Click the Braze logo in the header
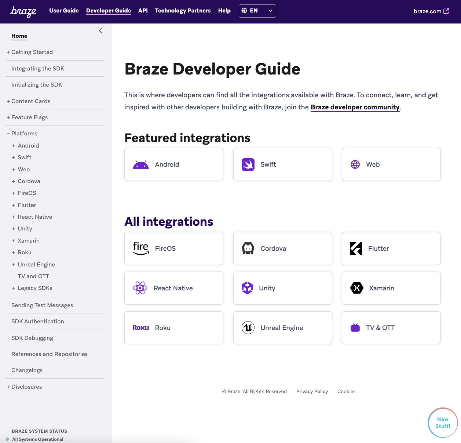This screenshot has height=443, width=461. 23,11
